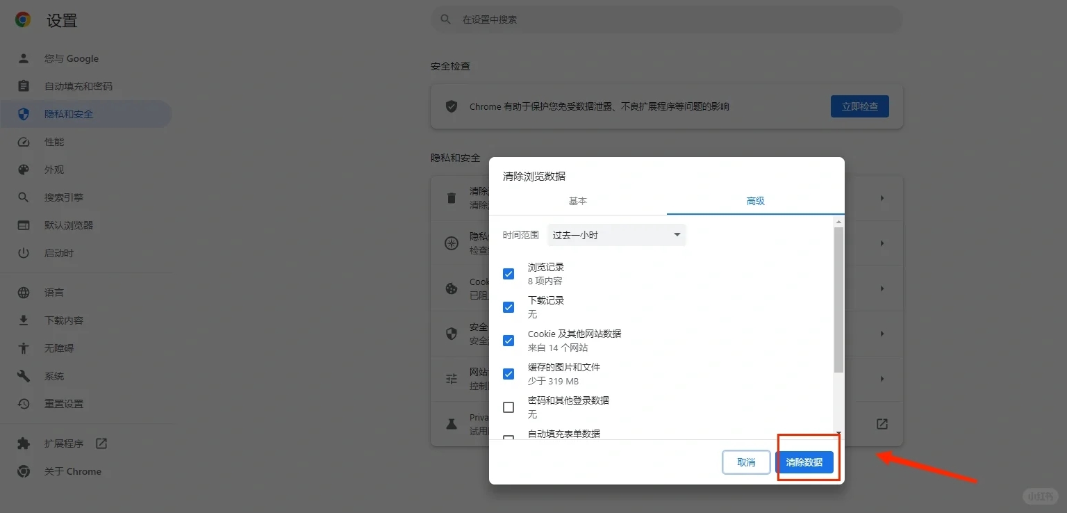Click the accessibility icon for 无障碍
Viewport: 1067px width, 513px height.
tap(24, 348)
